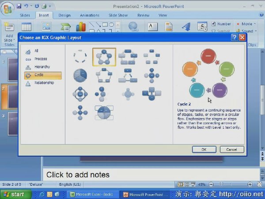Click OK to insert the graphic
Screen dimensions: 265x199
click(x=204, y=149)
